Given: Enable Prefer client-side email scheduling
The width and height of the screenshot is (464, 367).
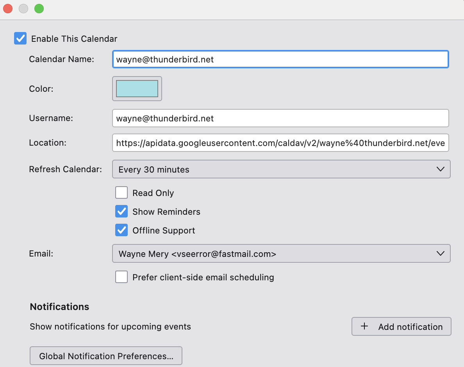Looking at the screenshot, I should (x=121, y=277).
